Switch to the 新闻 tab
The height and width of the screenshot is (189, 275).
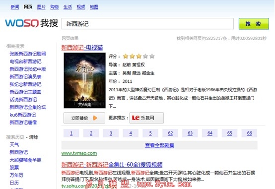click(15, 7)
